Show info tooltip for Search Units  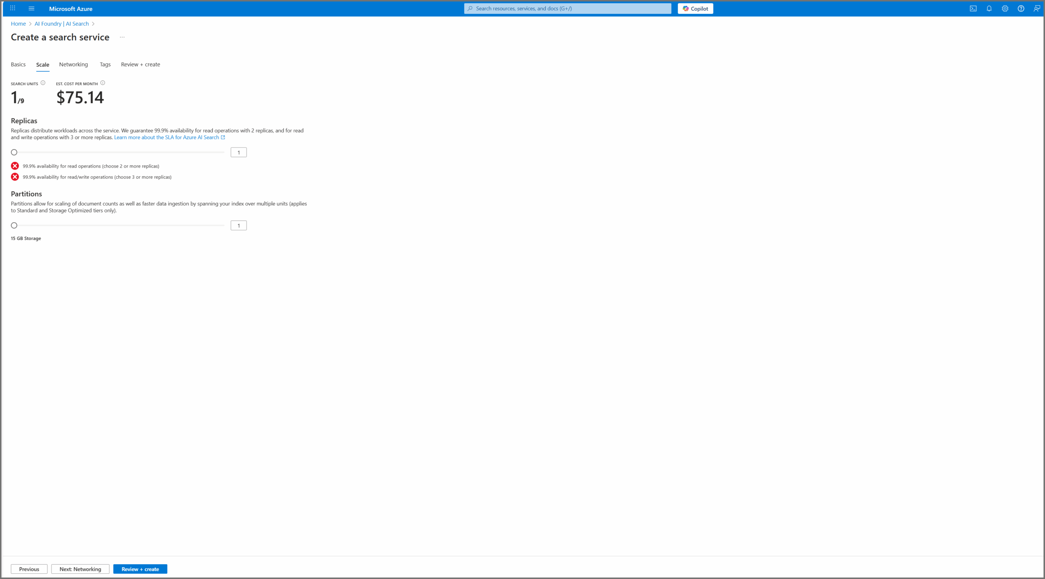click(43, 83)
